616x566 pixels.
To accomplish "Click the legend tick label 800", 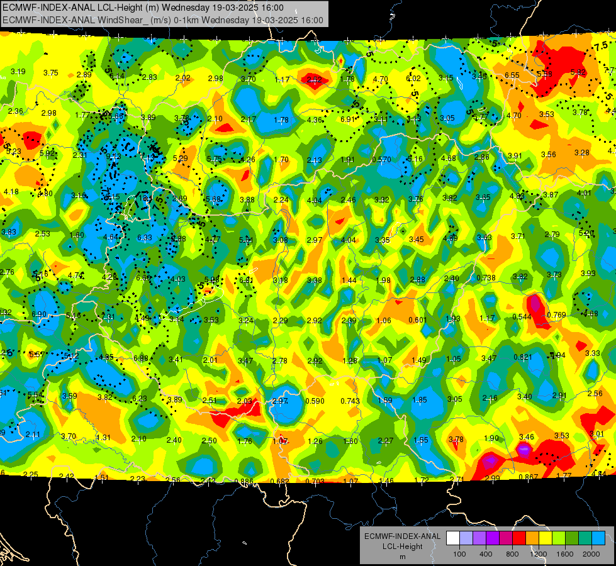I will click(x=512, y=554).
